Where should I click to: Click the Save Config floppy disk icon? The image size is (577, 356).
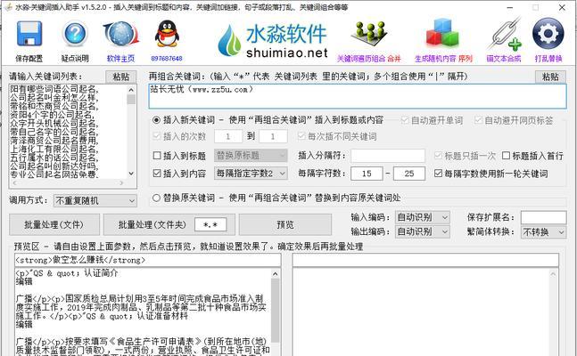tap(29, 34)
